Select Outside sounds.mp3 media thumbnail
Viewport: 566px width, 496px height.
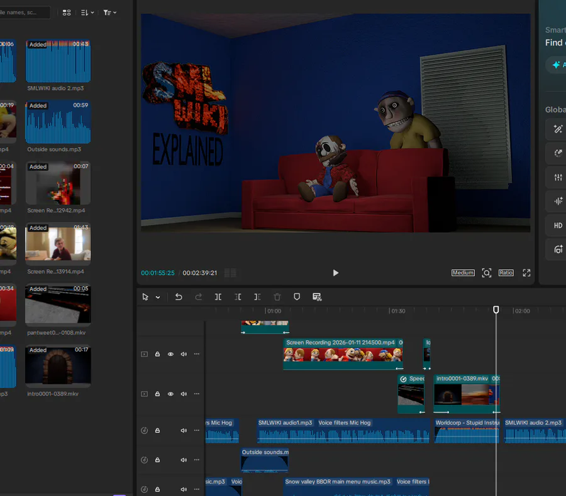coord(58,122)
